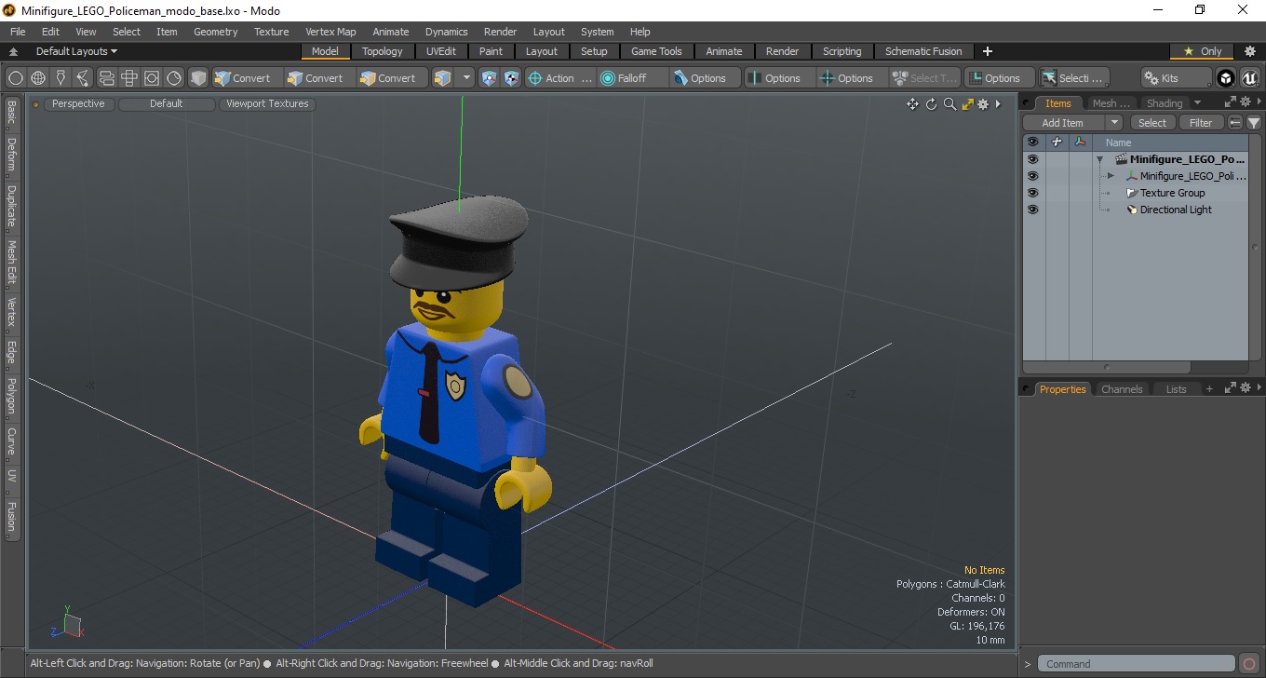Click the Options button with the corner ruler icon
This screenshot has width=1266, height=678.
click(999, 78)
